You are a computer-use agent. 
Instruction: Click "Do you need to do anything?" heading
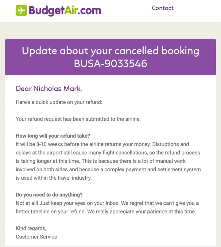click(x=49, y=195)
